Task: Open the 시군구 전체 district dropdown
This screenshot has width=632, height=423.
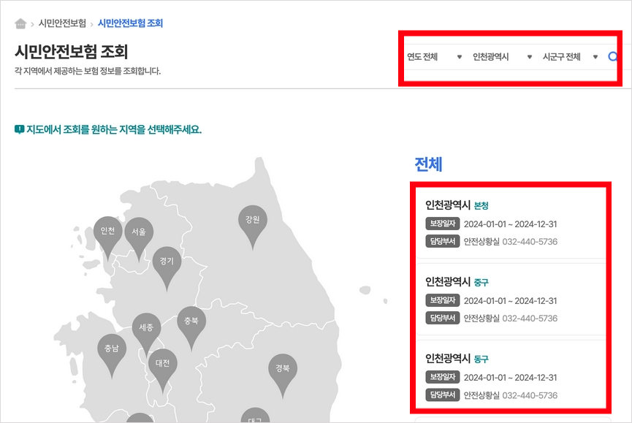Action: coord(570,57)
